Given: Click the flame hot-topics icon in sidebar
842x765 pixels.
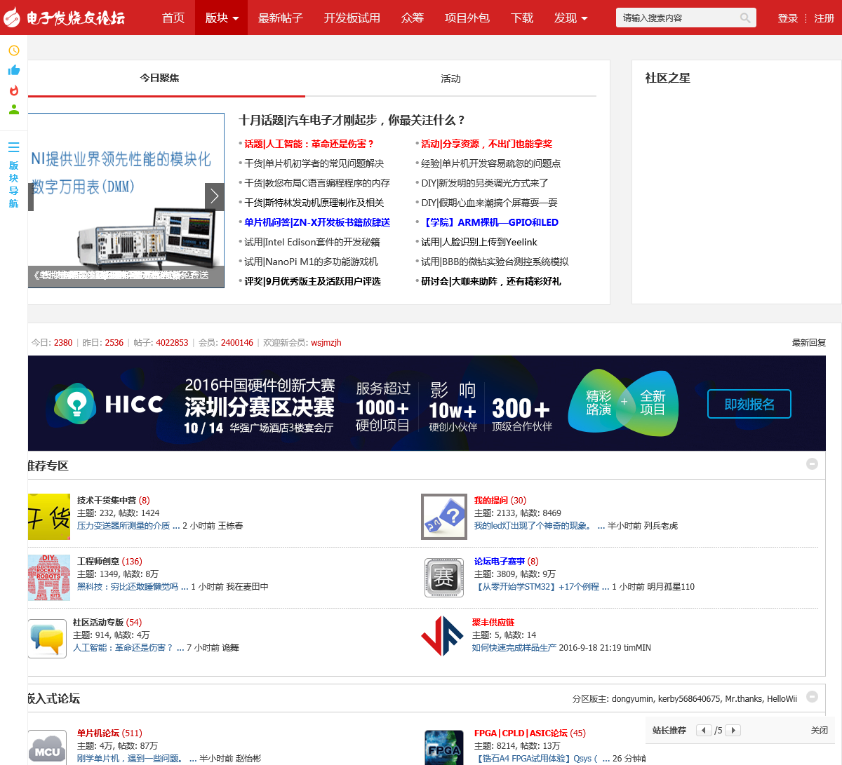Looking at the screenshot, I should (x=14, y=90).
